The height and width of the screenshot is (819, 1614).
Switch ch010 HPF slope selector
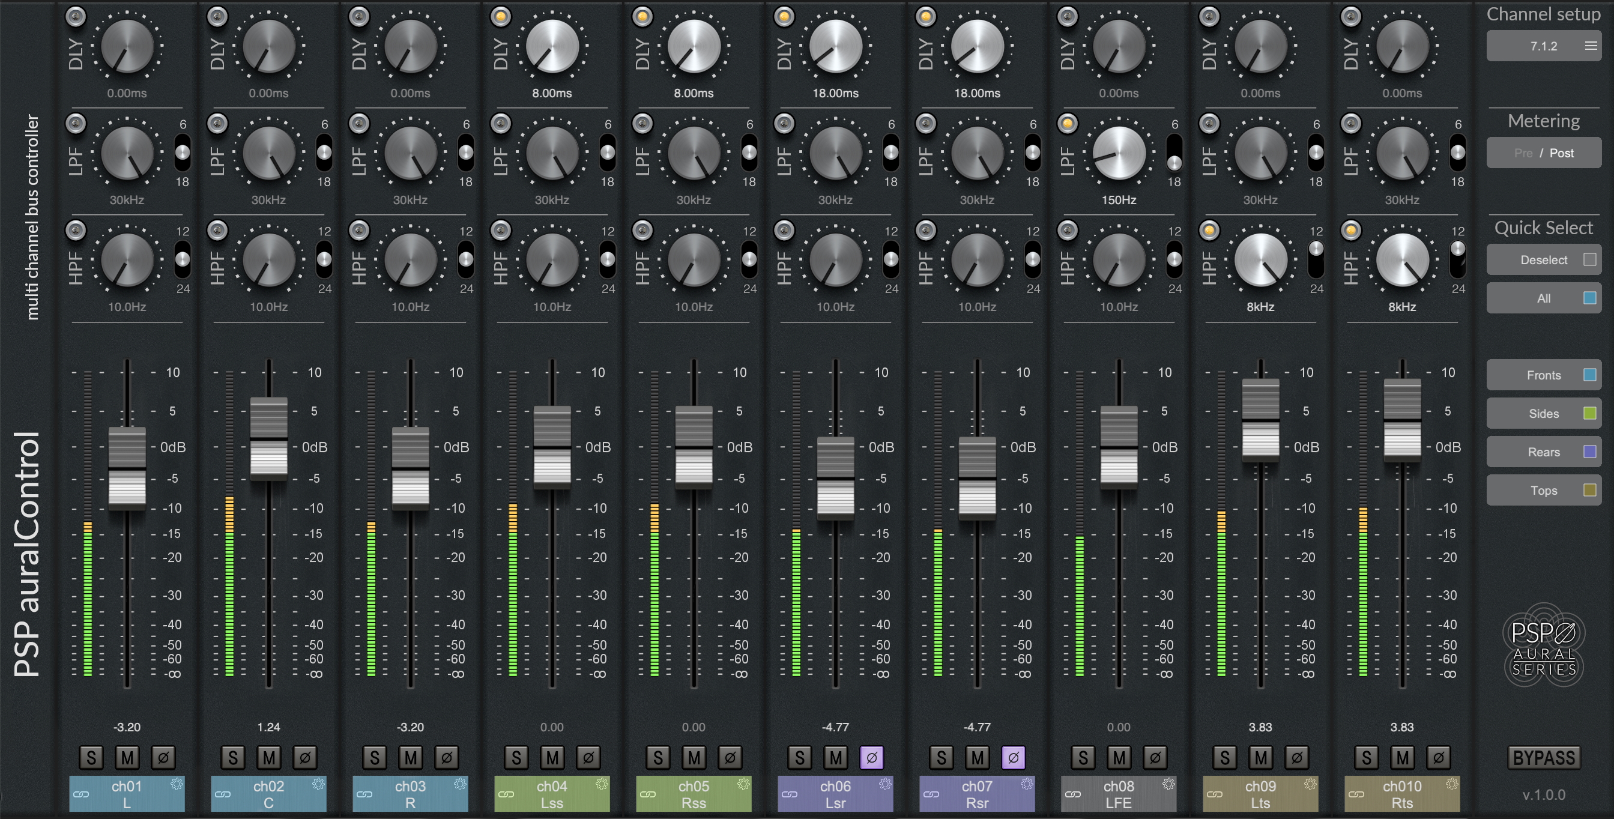tap(1458, 259)
